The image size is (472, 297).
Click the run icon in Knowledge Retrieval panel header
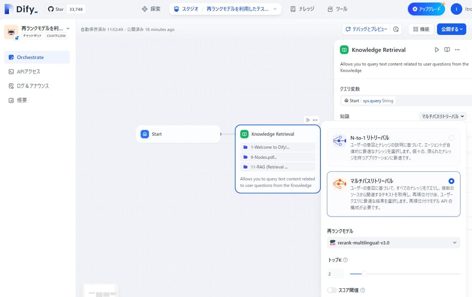click(x=437, y=50)
